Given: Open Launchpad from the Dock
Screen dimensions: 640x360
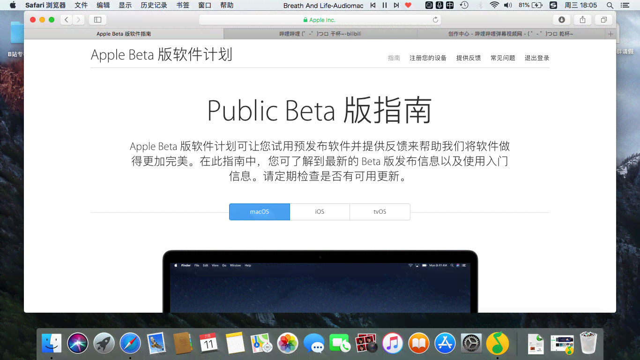Looking at the screenshot, I should click(104, 344).
